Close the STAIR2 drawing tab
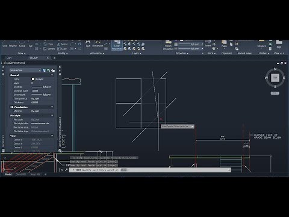The width and height of the screenshot is (289, 217). (48, 58)
